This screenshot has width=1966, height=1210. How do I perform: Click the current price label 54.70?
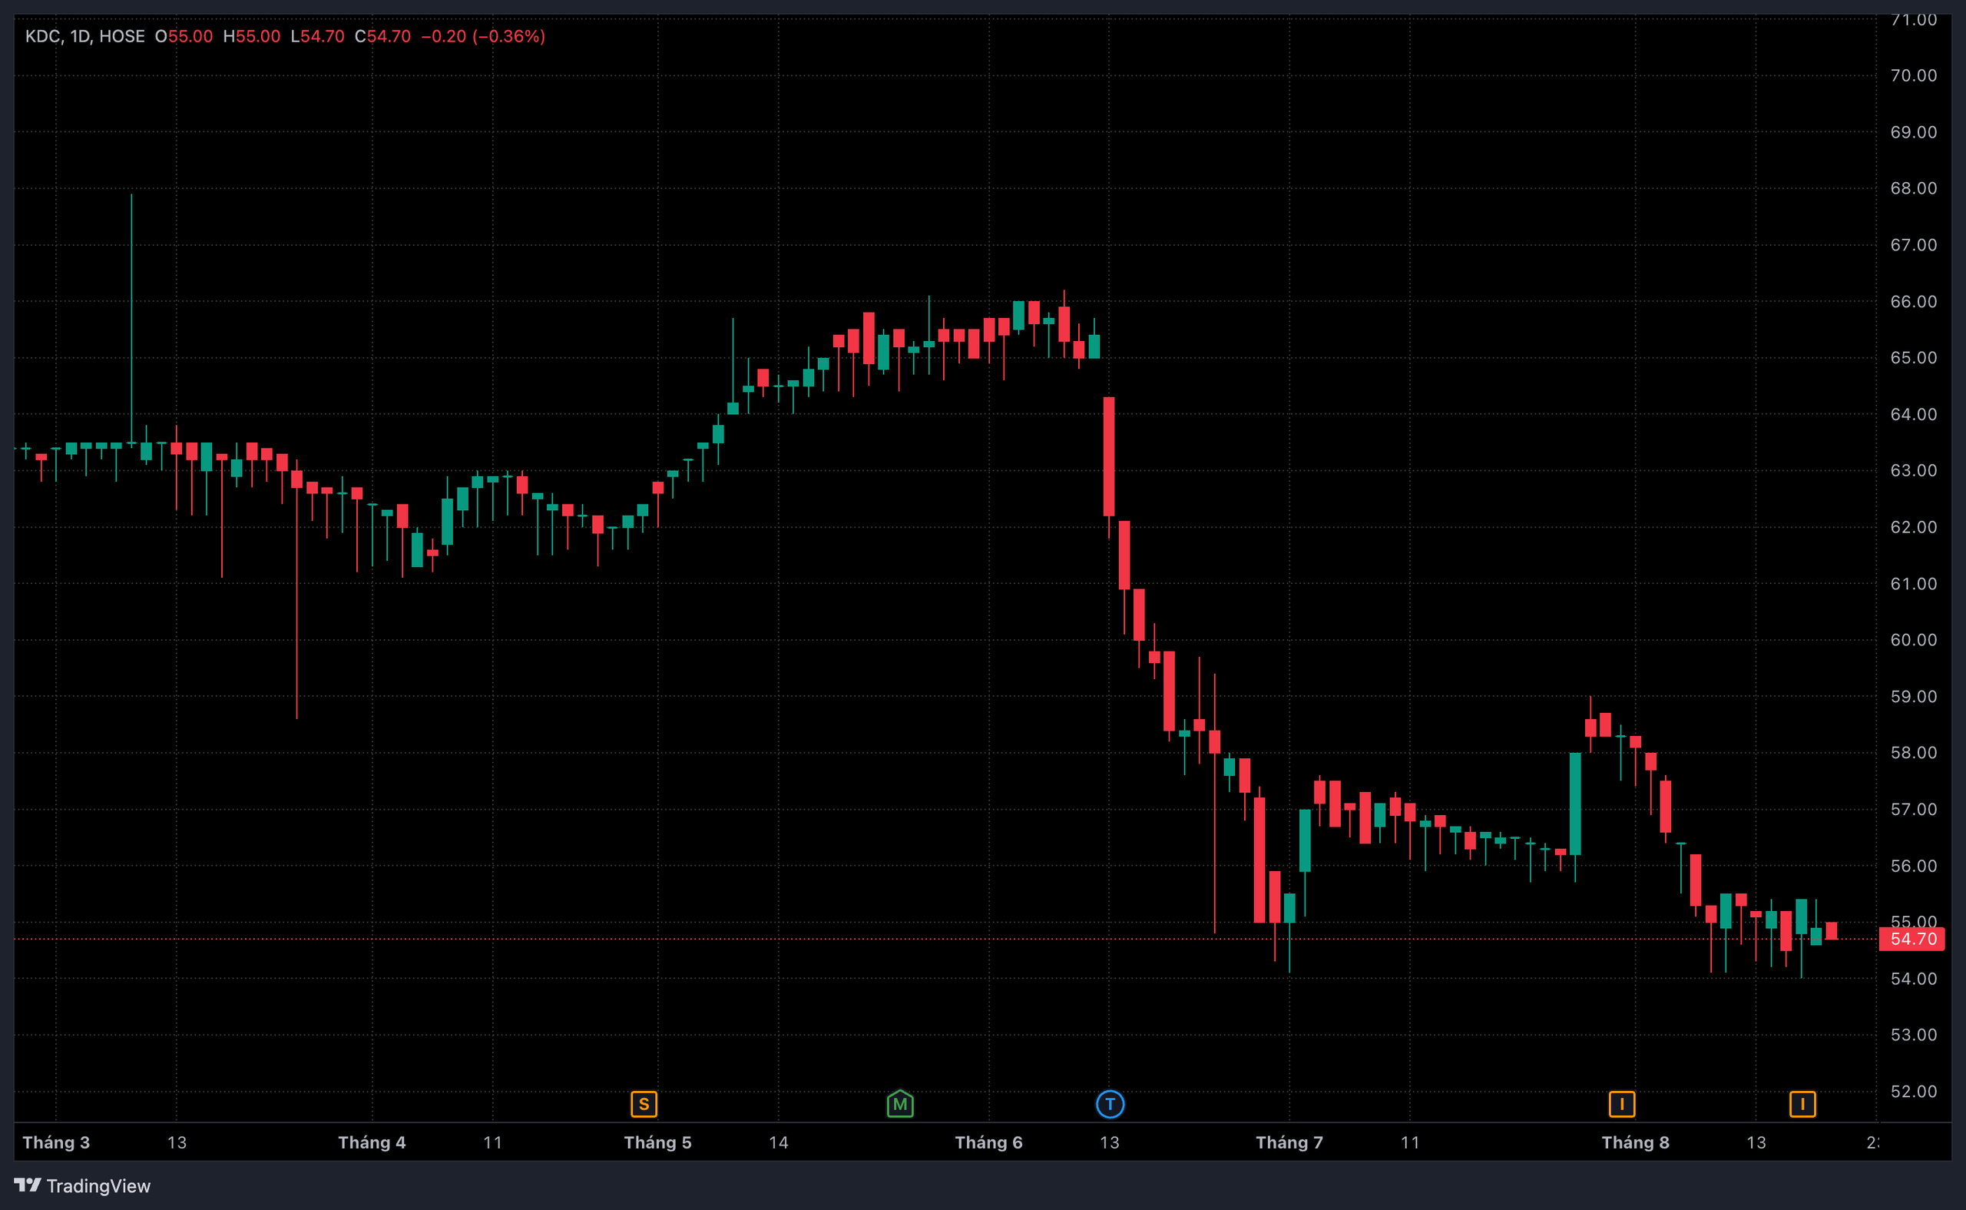(1914, 939)
